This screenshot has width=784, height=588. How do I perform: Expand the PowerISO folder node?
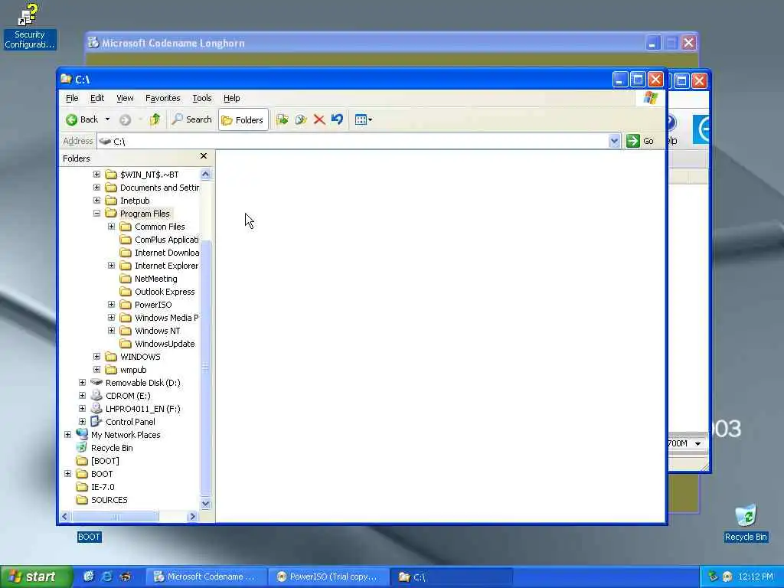112,304
